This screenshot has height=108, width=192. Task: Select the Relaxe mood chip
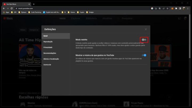click(23, 30)
